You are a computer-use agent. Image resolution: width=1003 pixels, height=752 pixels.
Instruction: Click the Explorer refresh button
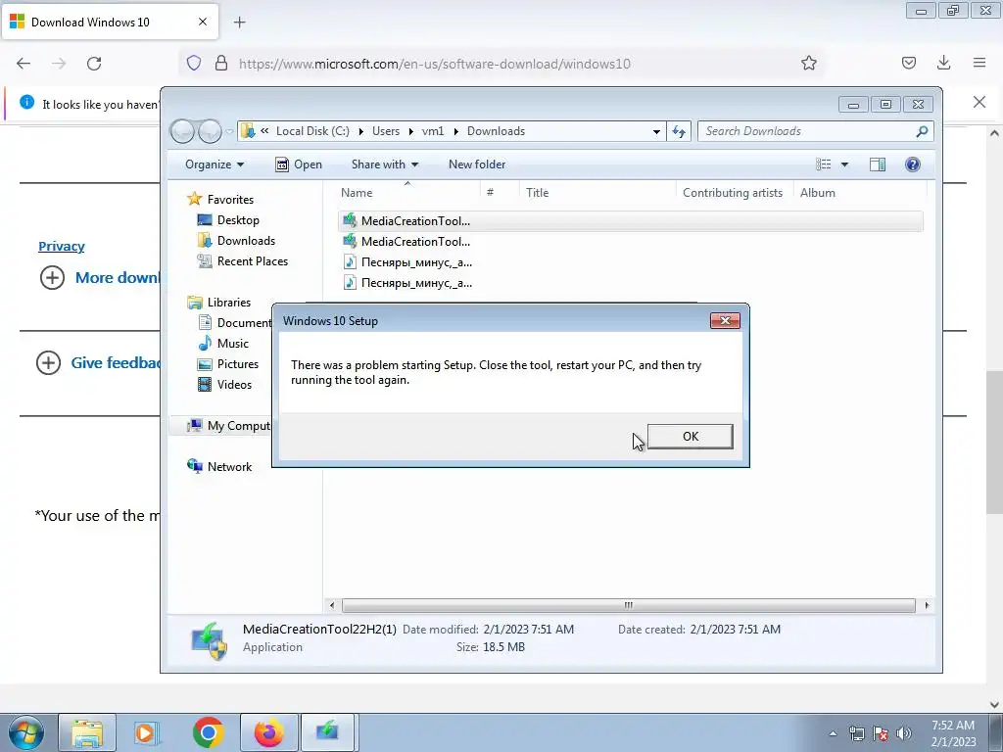pos(679,131)
